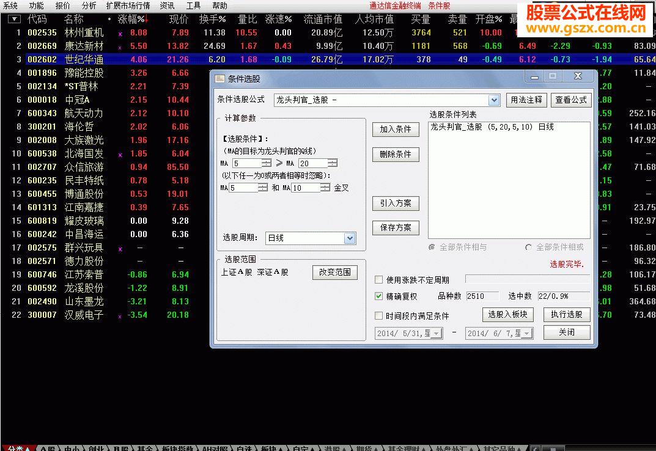Toggle the 精确复权 checkbox
The image size is (656, 451).
[x=378, y=296]
